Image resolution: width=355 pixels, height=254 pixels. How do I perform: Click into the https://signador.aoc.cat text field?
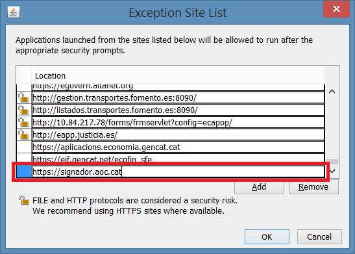178,171
